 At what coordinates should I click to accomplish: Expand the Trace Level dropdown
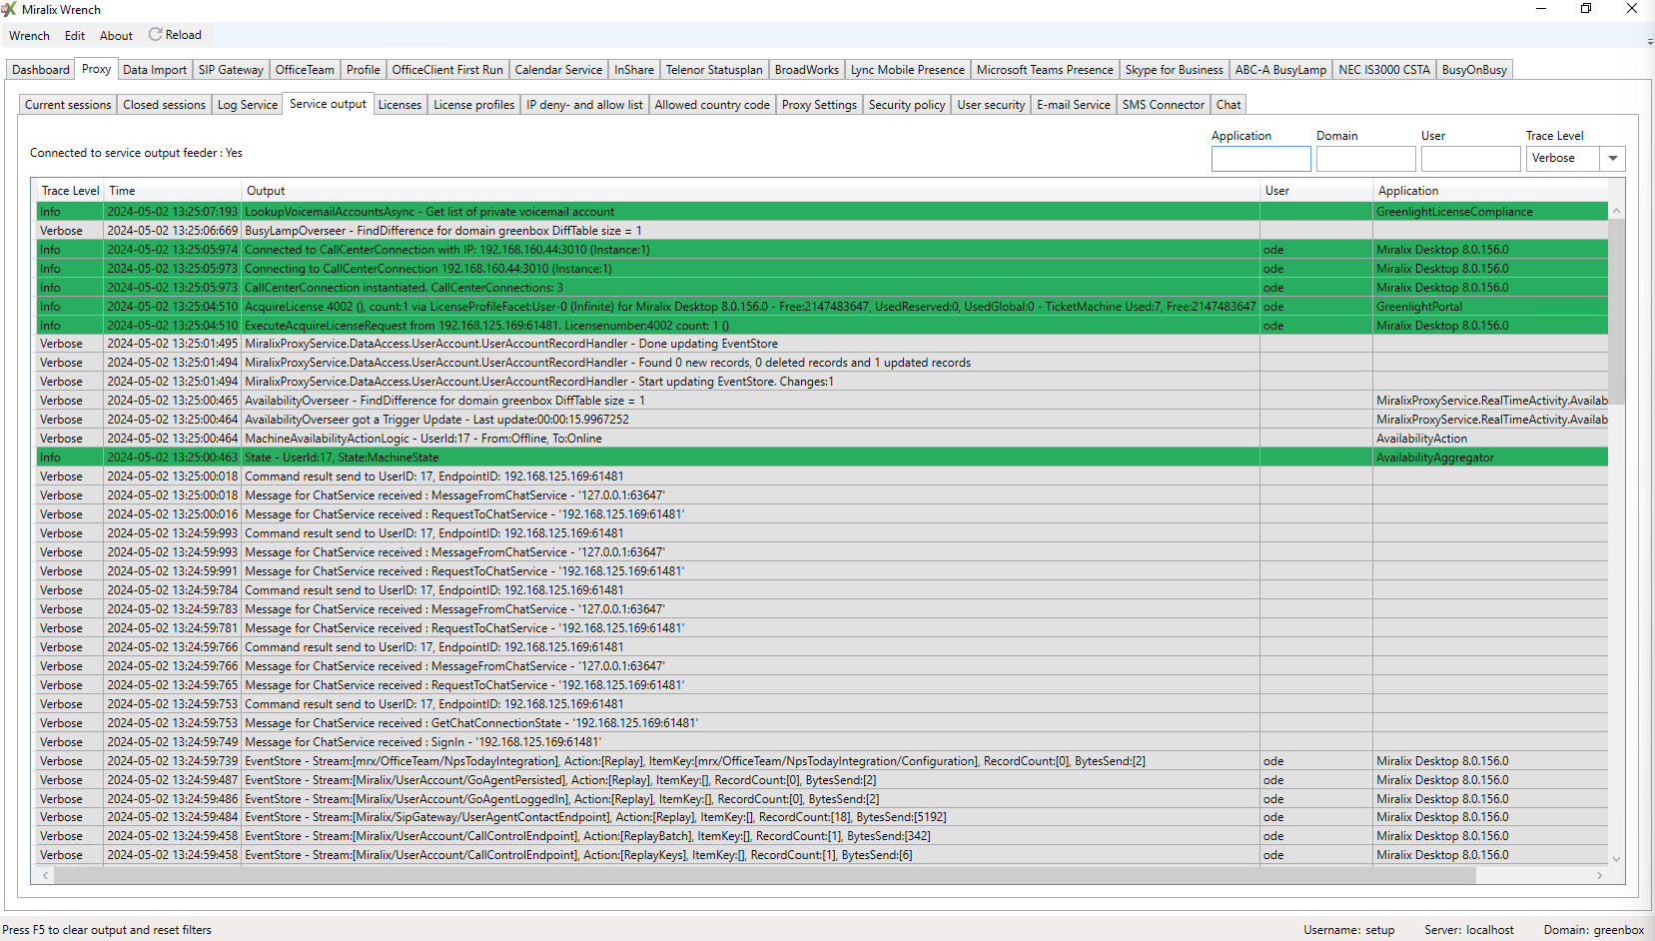click(x=1613, y=159)
